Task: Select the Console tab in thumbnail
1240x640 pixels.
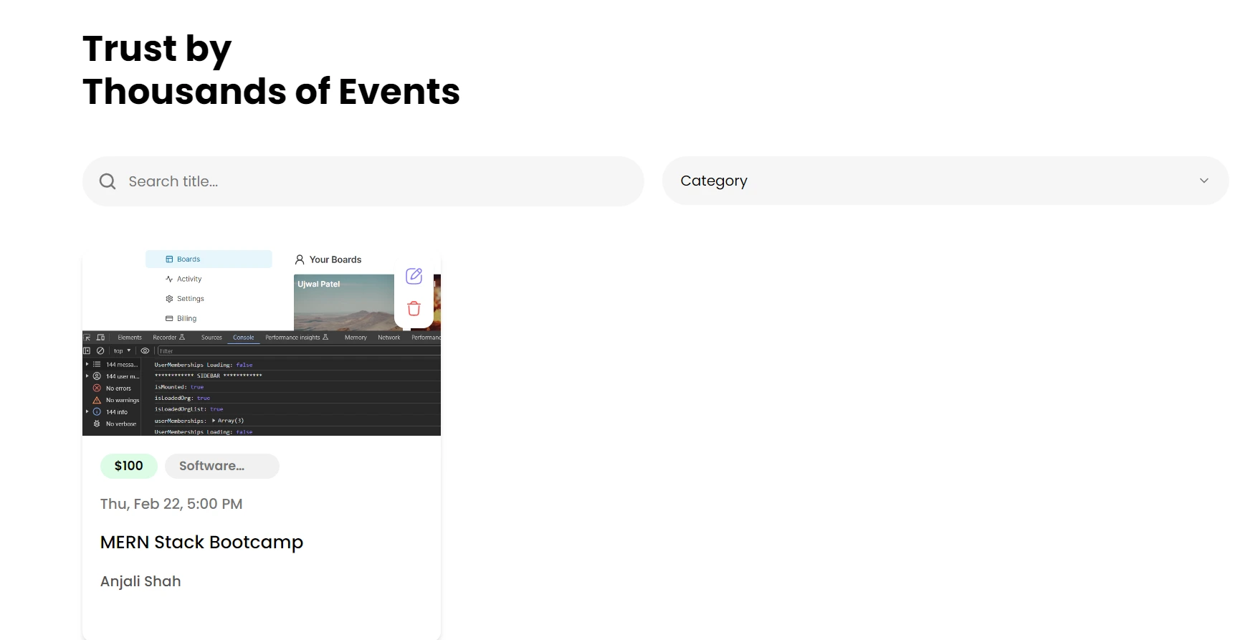Action: (x=243, y=337)
